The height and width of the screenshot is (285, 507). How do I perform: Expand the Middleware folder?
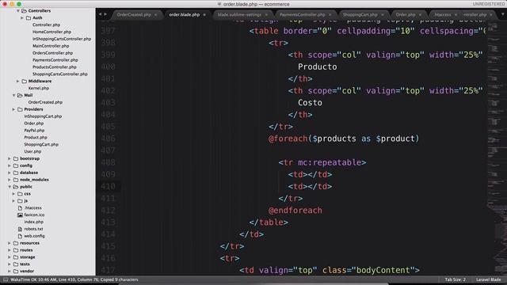(18, 81)
